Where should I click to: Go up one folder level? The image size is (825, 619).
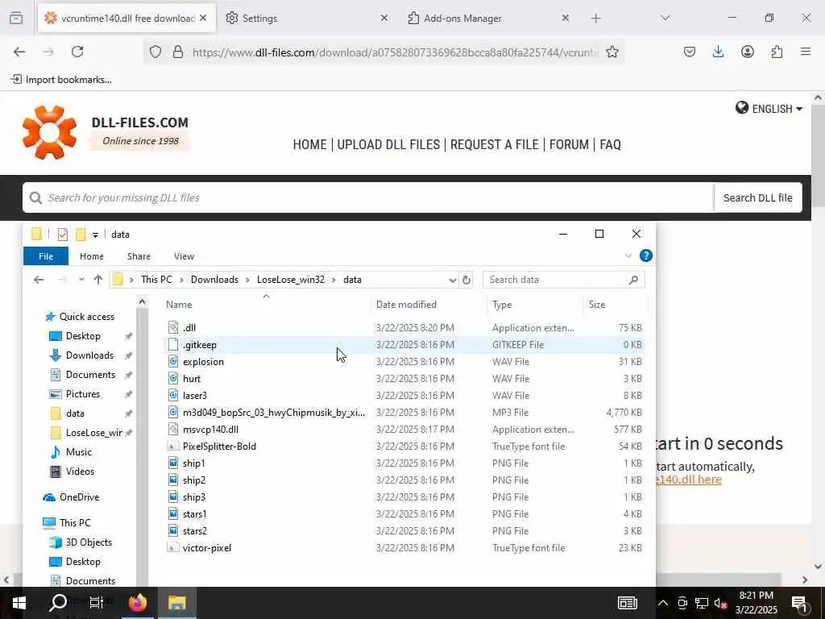(97, 280)
